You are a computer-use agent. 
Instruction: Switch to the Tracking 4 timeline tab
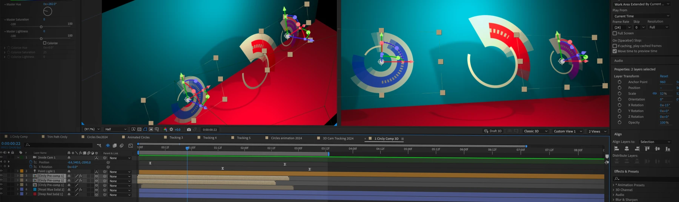210,138
